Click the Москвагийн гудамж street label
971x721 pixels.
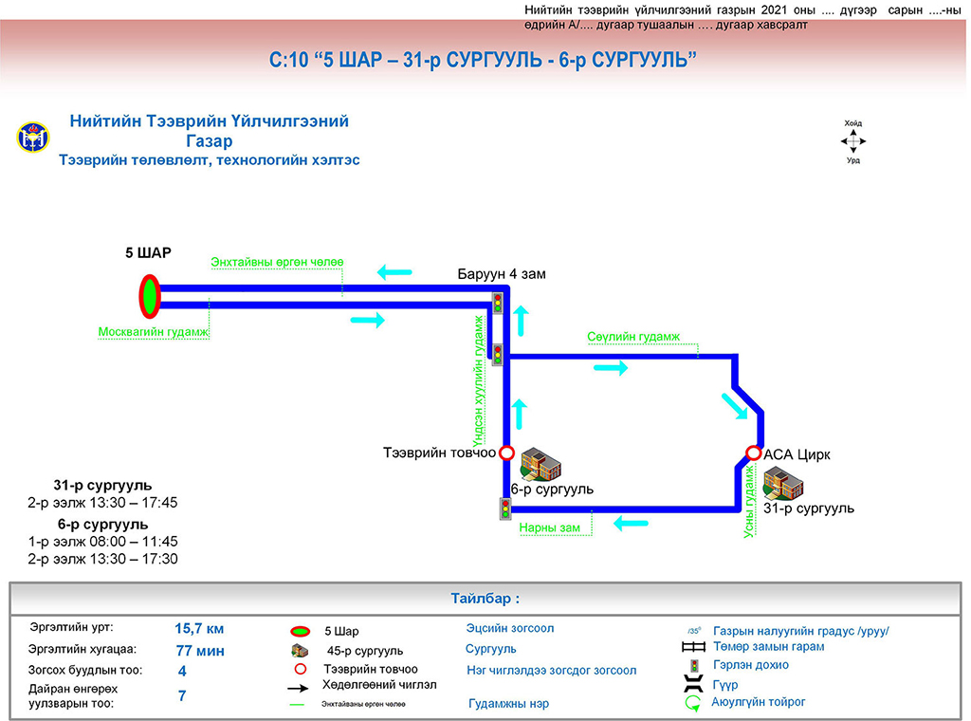[153, 332]
